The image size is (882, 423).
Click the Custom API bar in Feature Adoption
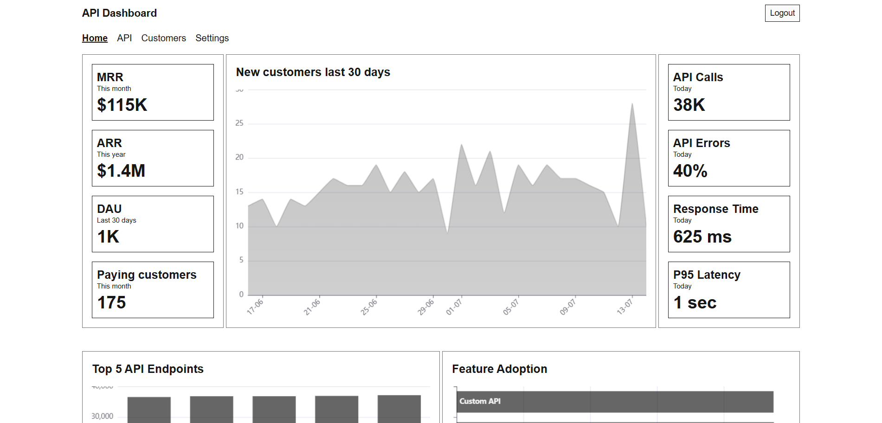tap(615, 402)
